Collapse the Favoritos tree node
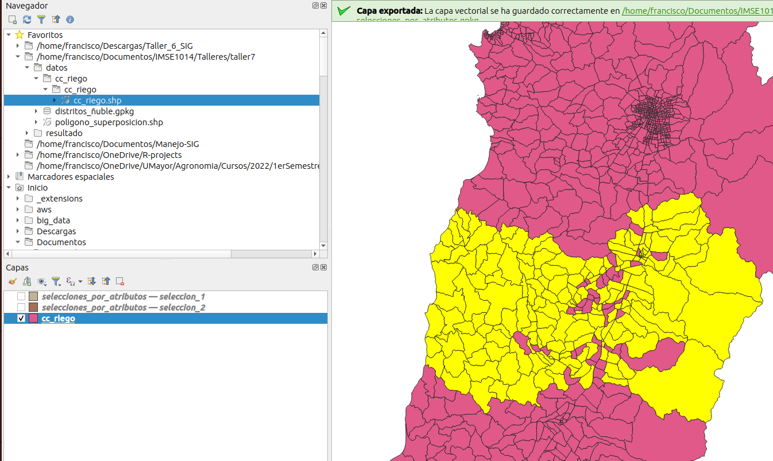The width and height of the screenshot is (773, 461). tap(9, 35)
